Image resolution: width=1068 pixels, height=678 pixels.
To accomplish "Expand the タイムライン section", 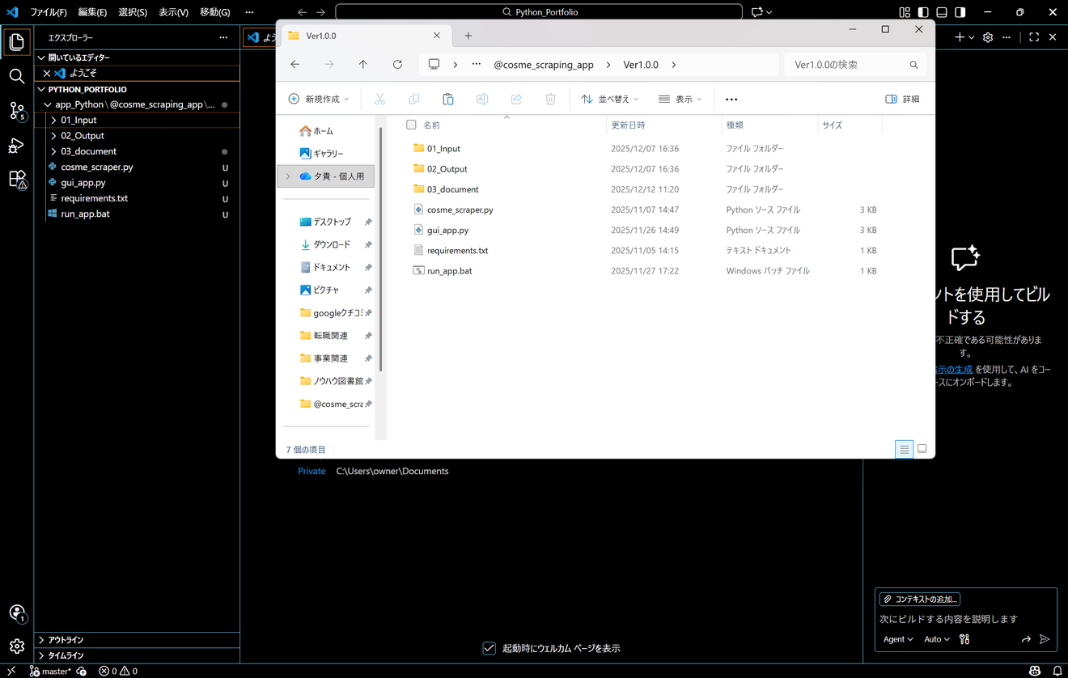I will 138,655.
